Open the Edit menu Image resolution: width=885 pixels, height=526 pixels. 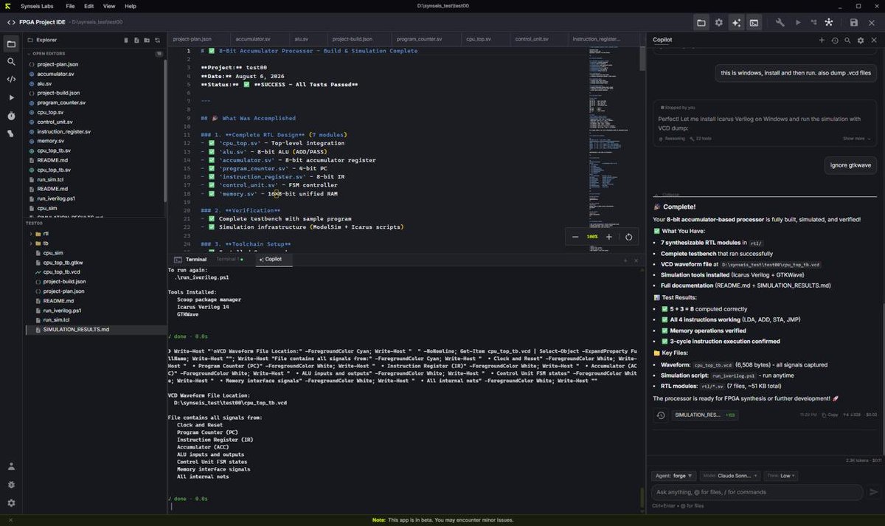89,6
